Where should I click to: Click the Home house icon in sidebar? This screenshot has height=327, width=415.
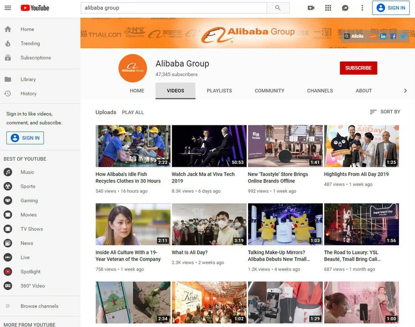tap(8, 29)
